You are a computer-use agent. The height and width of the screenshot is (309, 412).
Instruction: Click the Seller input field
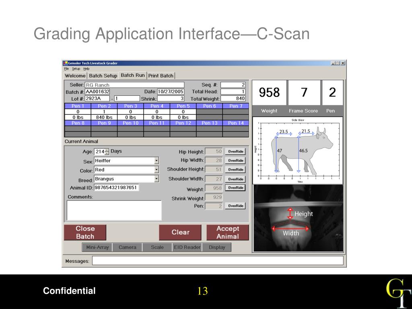pyautogui.click(x=134, y=85)
